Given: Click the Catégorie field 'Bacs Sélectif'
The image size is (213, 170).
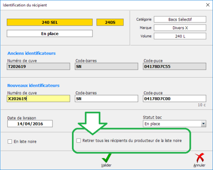Looking at the screenshot, I should 180,19.
